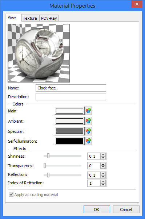The width and height of the screenshot is (145, 219).
Task: Select the View tab
Action: coord(12,18)
